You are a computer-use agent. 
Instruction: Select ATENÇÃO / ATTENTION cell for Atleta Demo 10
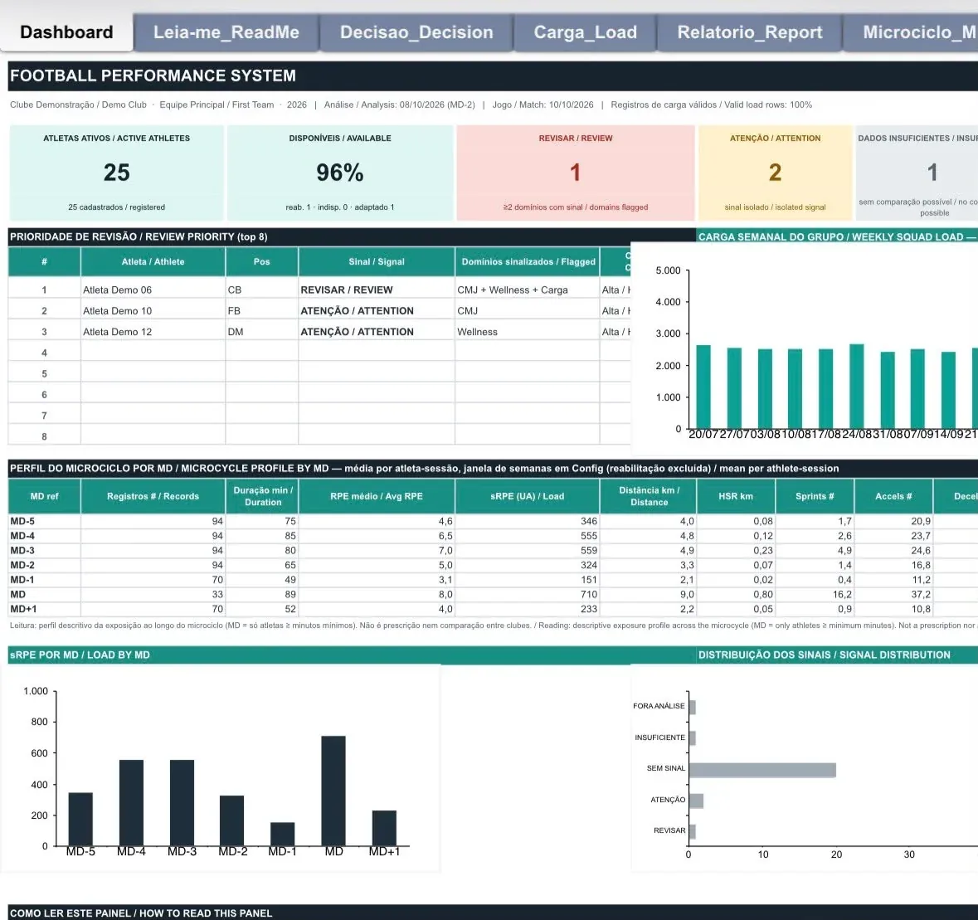(x=376, y=310)
